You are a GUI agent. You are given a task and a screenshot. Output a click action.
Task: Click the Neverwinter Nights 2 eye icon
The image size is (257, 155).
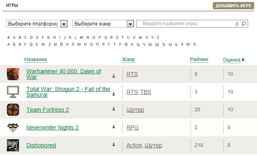pos(13,127)
